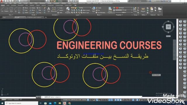The image size is (187, 105).
Task: Open the Annotate ribbon tab
Action: point(13,5)
